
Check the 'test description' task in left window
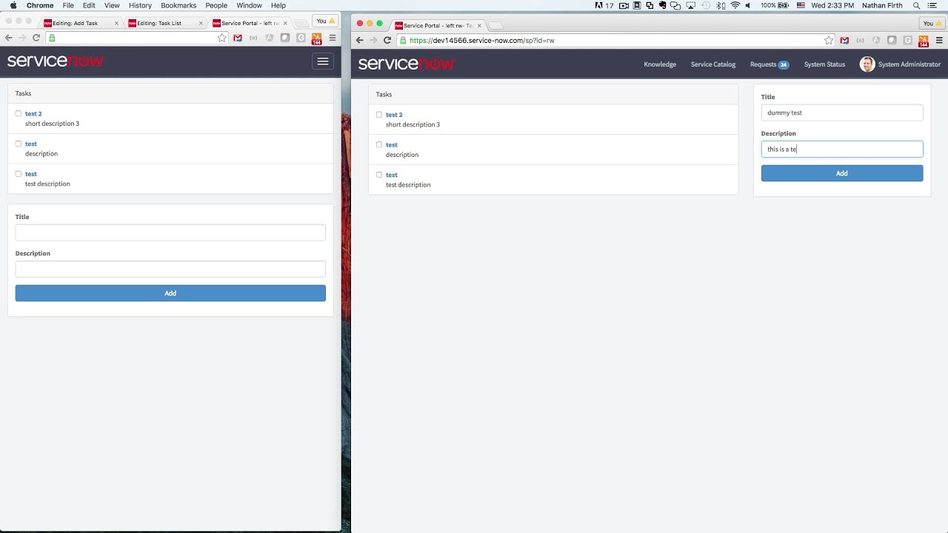[19, 174]
